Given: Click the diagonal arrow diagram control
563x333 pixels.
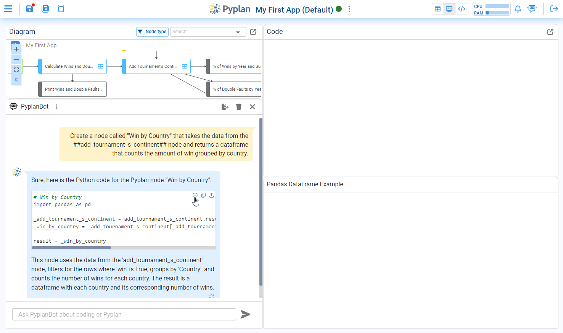Looking at the screenshot, I should coord(16,80).
